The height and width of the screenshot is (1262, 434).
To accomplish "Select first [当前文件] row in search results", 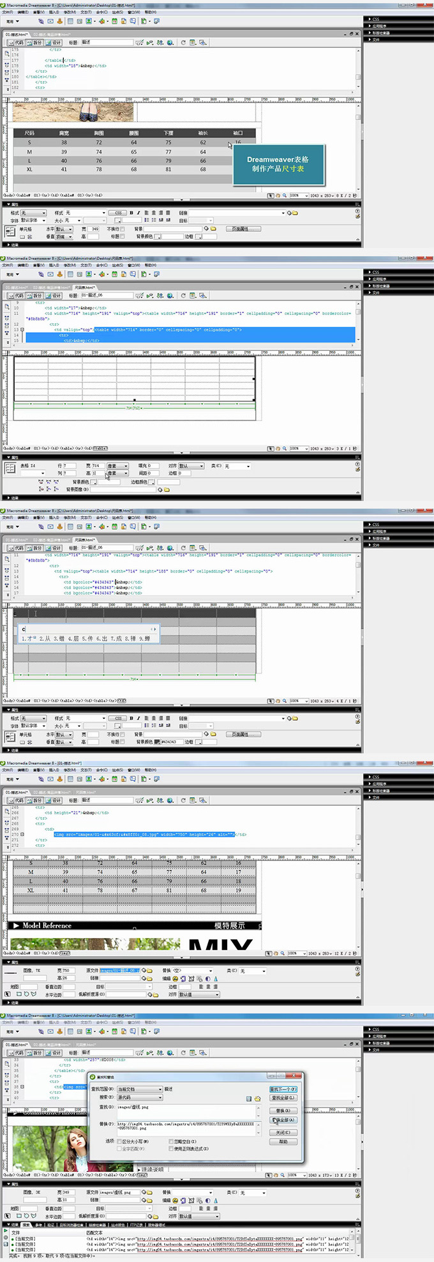I will tap(22, 1238).
